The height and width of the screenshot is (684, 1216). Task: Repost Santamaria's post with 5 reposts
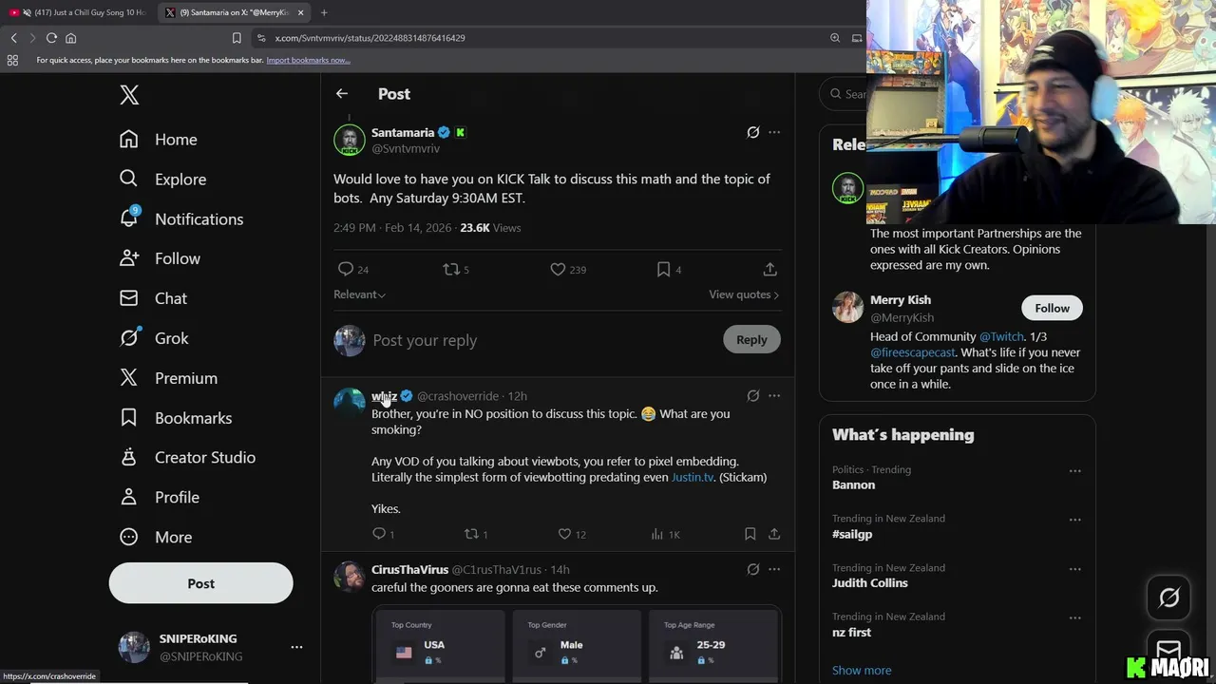coord(456,270)
